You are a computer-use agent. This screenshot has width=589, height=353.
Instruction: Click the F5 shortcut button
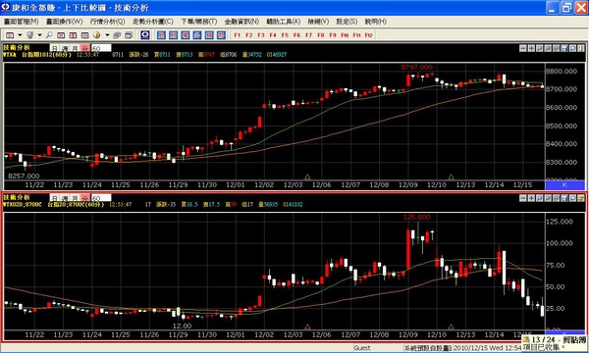point(285,35)
